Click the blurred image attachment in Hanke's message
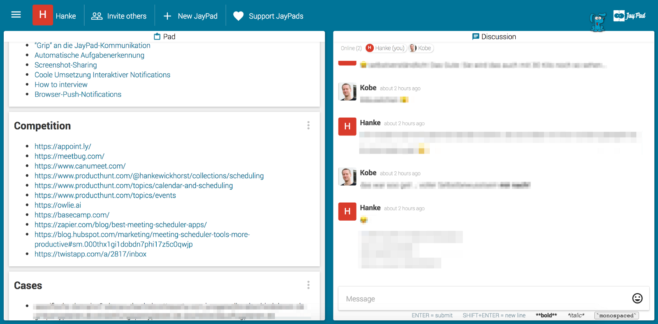The height and width of the screenshot is (324, 658). pos(410,249)
